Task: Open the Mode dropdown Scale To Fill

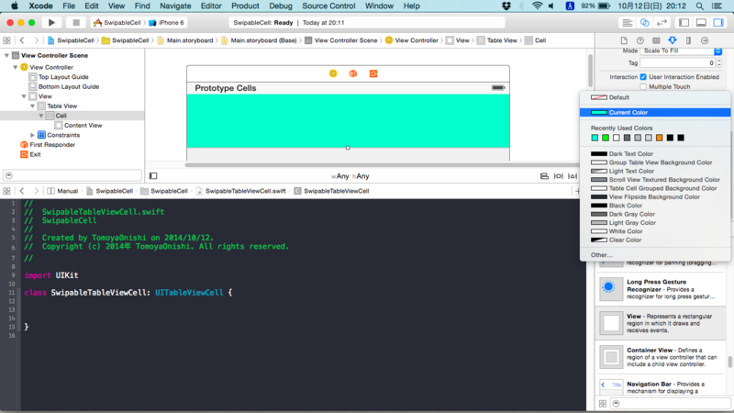Action: [681, 50]
